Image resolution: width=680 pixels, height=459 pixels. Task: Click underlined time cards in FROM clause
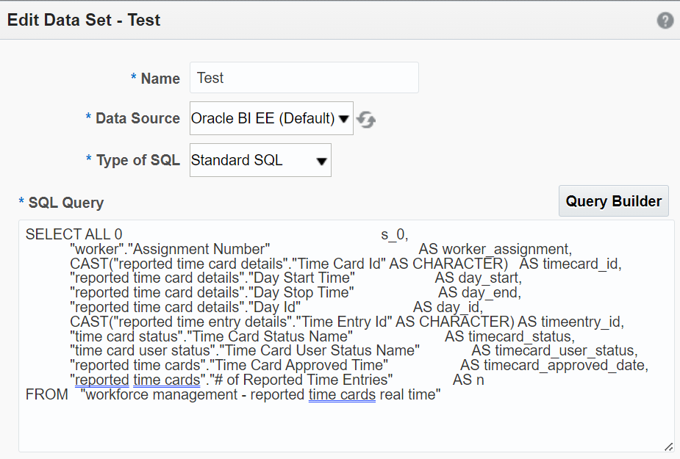[x=342, y=394]
